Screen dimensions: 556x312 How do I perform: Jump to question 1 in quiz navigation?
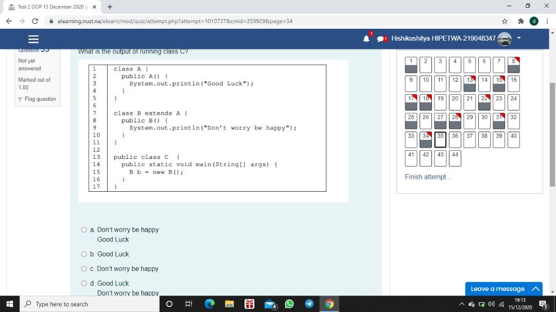411,65
